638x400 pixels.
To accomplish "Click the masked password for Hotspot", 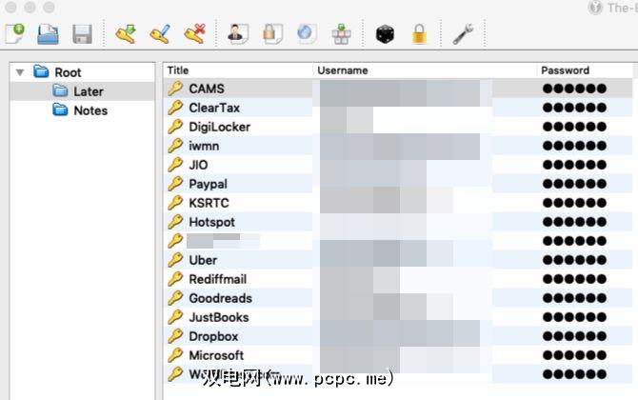I will 574,222.
